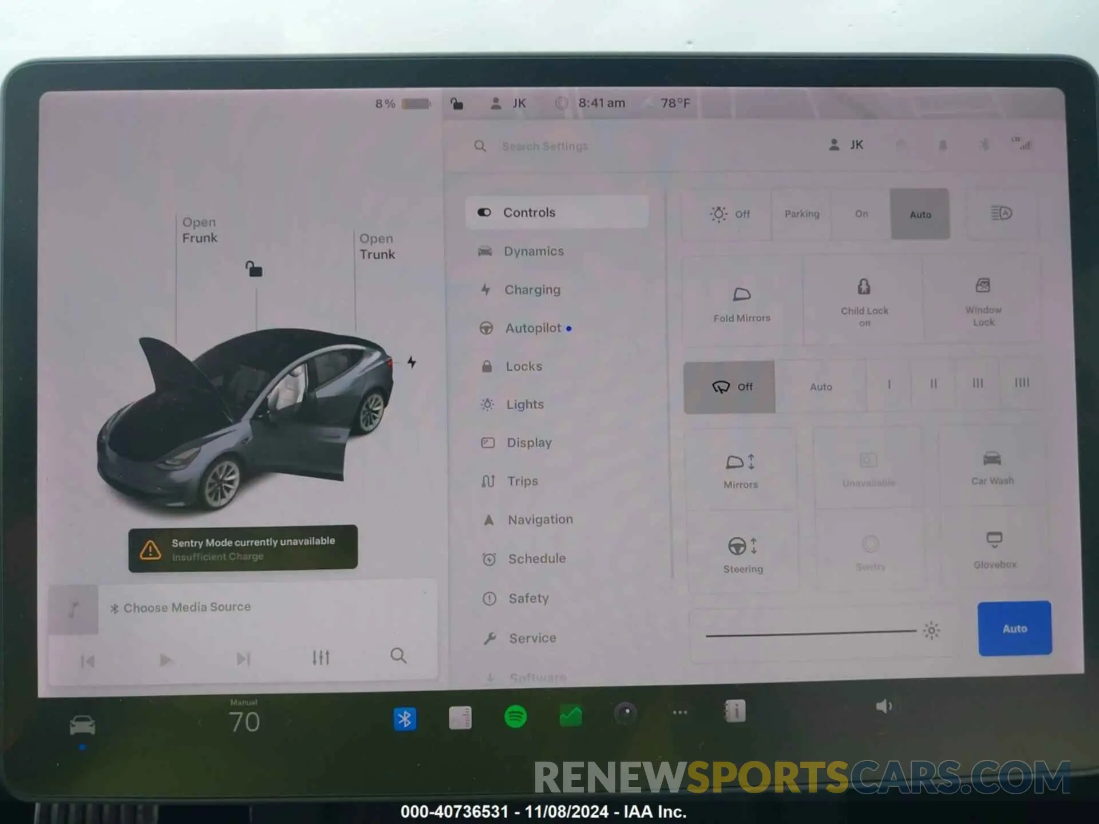The height and width of the screenshot is (824, 1099).
Task: Set headlights to Auto
Action: coord(920,214)
